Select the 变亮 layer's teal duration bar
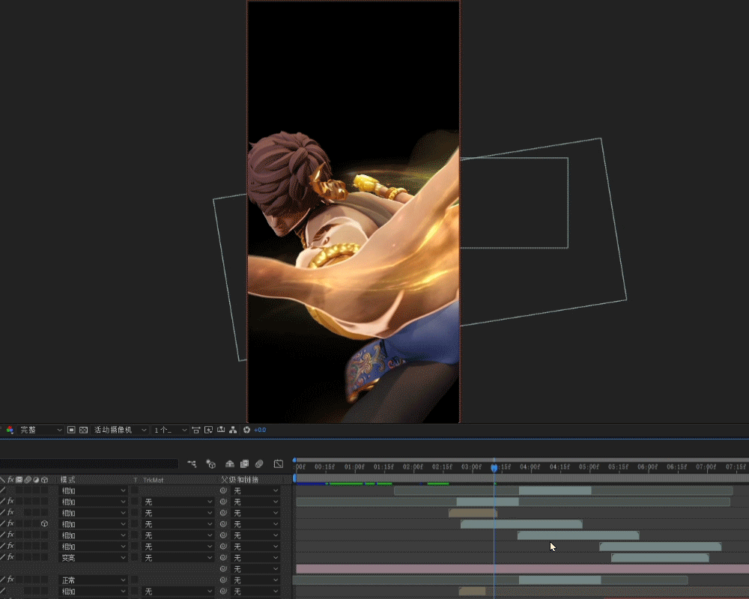The height and width of the screenshot is (599, 749). point(660,557)
